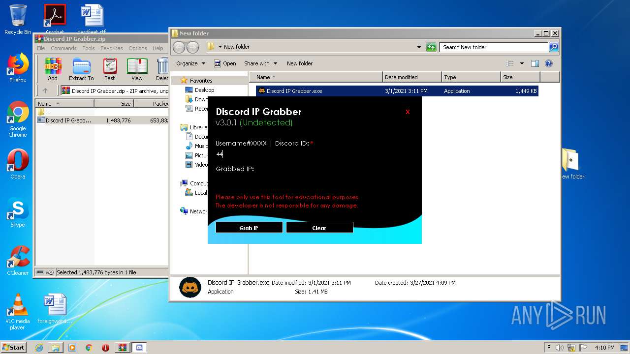Image resolution: width=630 pixels, height=354 pixels.
Task: Show hidden tray icons arrow
Action: 549,348
